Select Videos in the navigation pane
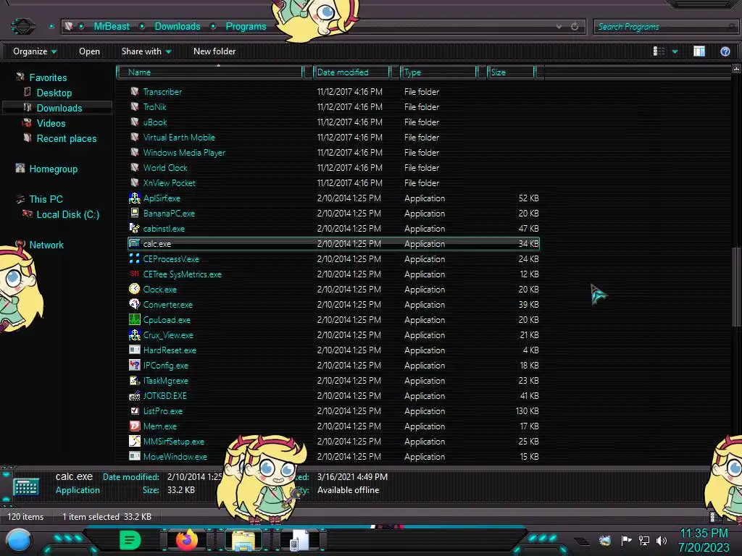 (x=51, y=123)
